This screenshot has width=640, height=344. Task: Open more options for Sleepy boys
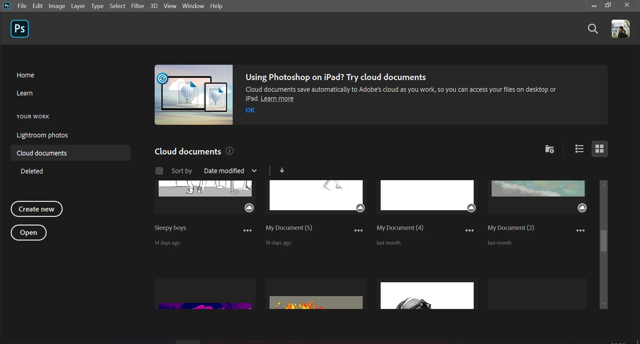[247, 231]
